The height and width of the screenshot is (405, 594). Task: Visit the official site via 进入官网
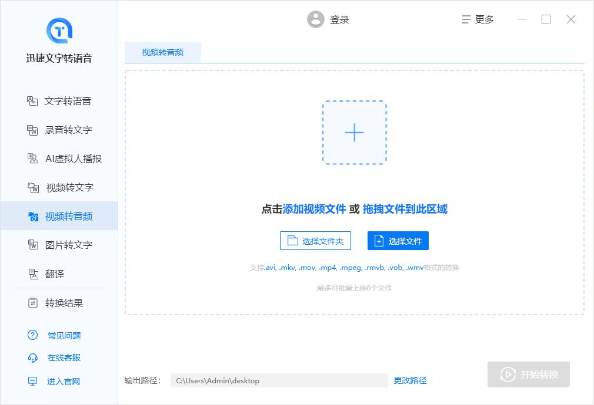pyautogui.click(x=65, y=382)
